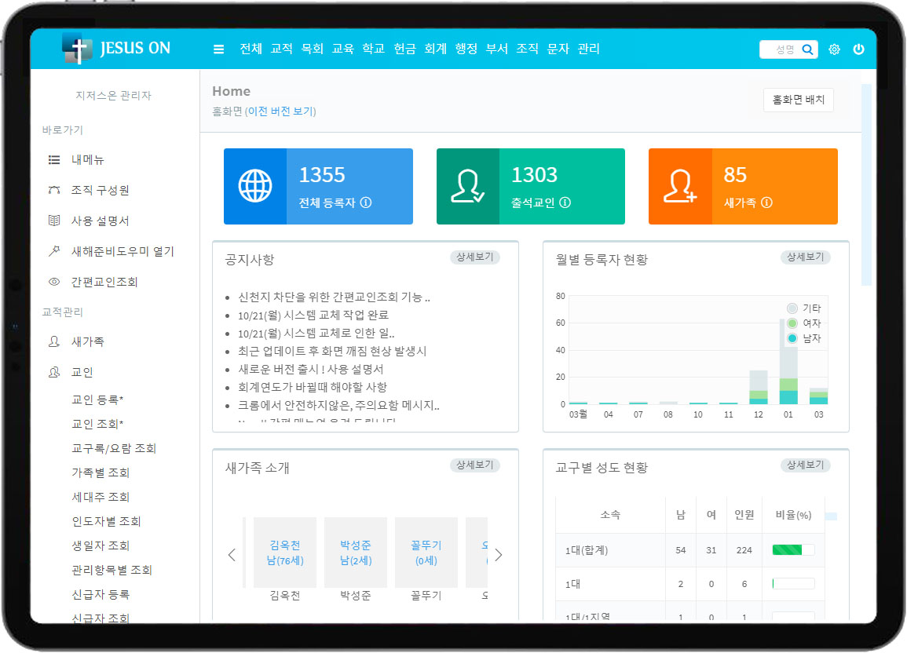The width and height of the screenshot is (907, 653).
Task: Open settings via the gear icon
Action: tap(834, 49)
